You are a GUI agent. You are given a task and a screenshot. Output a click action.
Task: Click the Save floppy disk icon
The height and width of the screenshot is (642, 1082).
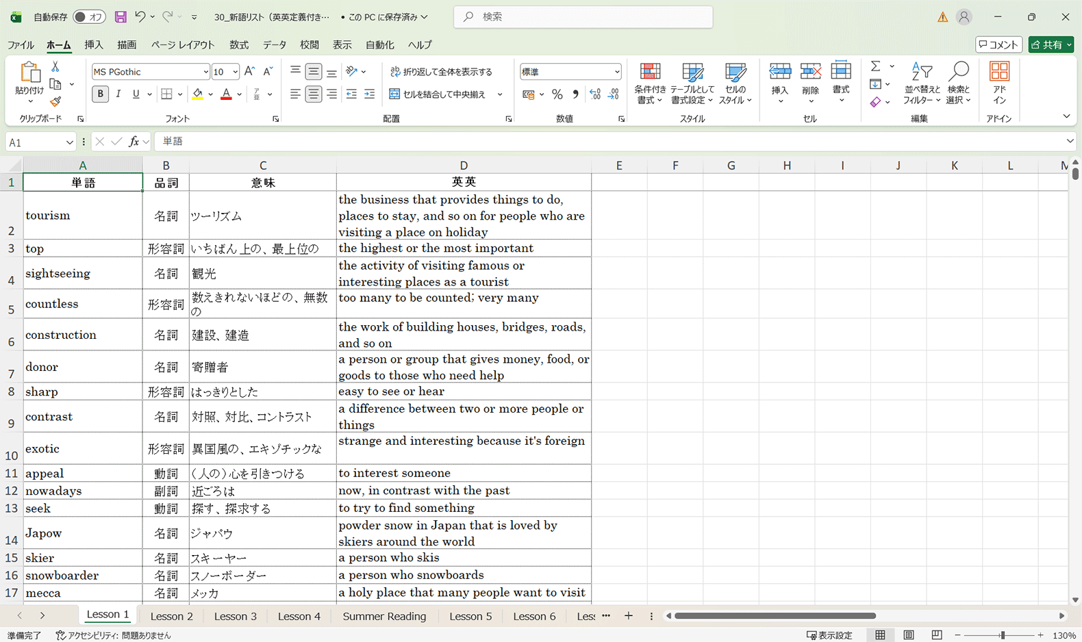(121, 17)
